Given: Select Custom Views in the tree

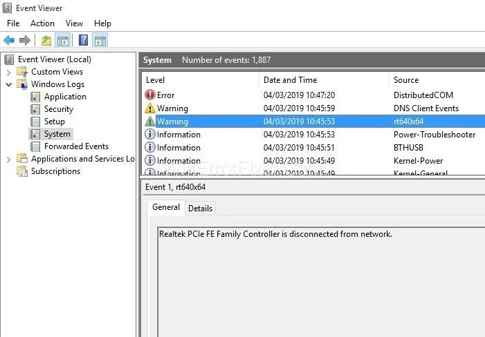Looking at the screenshot, I should pyautogui.click(x=57, y=72).
